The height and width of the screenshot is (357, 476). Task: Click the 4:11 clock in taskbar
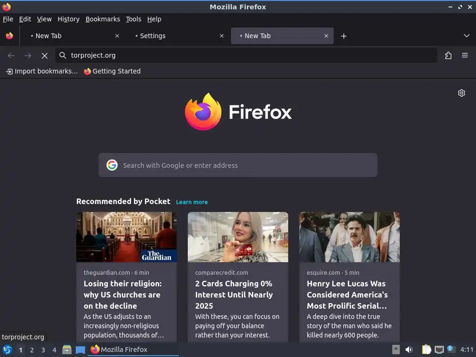point(467,350)
